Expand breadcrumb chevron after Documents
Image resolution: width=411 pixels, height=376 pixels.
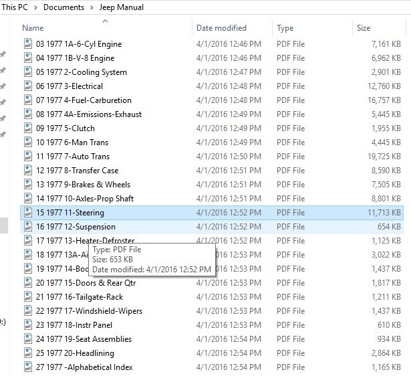pos(92,7)
